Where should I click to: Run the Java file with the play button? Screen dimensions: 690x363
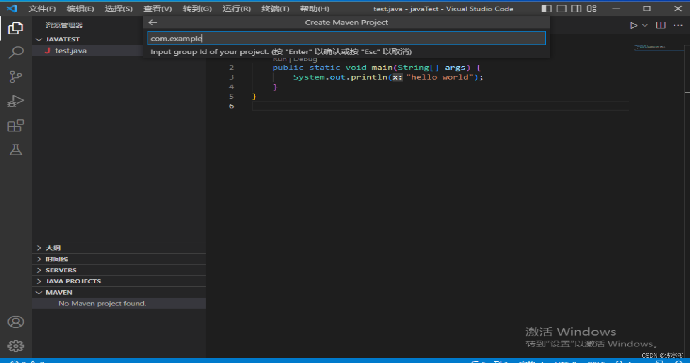[633, 25]
